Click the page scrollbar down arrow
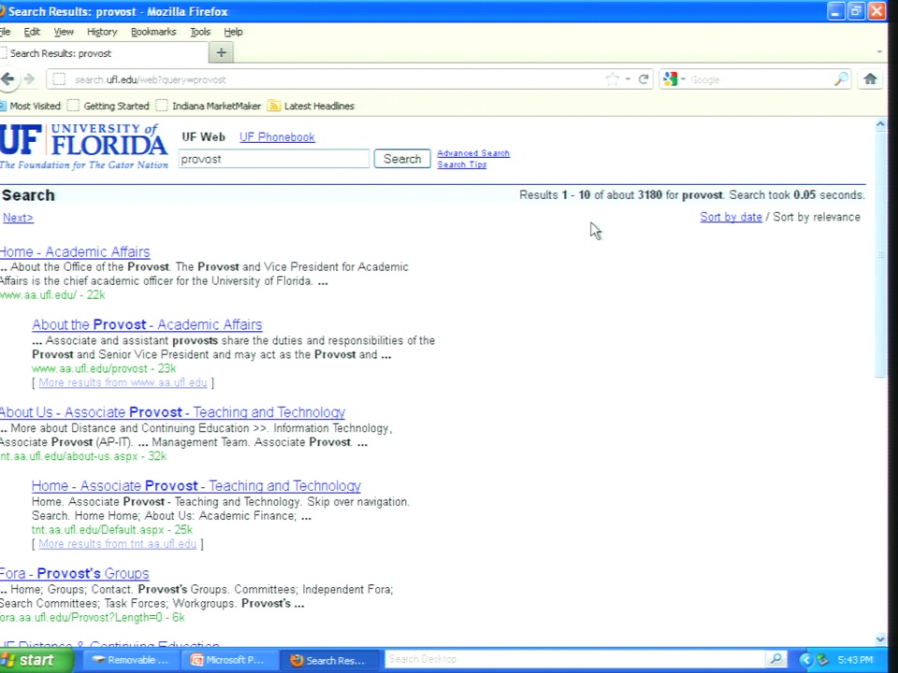Screen dimensions: 898x673 click(x=880, y=639)
